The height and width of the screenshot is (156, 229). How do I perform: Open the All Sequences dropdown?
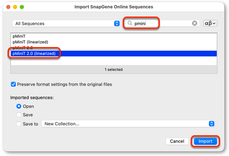click(x=66, y=23)
